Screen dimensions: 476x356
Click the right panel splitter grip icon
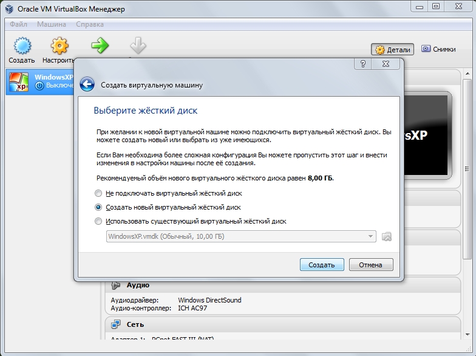coord(467,169)
